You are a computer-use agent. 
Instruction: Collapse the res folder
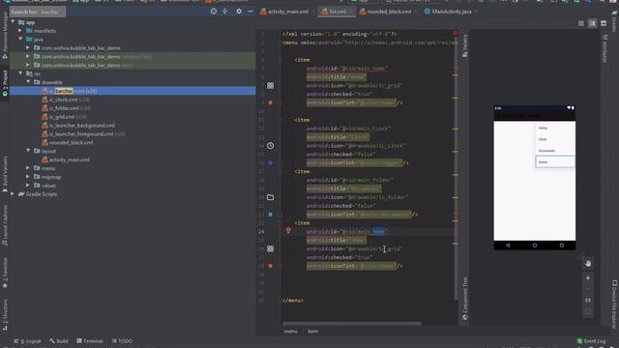[20, 73]
